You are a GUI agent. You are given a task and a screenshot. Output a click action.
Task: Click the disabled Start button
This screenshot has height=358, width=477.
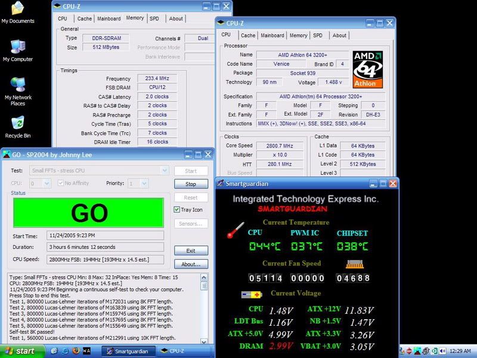click(x=191, y=171)
